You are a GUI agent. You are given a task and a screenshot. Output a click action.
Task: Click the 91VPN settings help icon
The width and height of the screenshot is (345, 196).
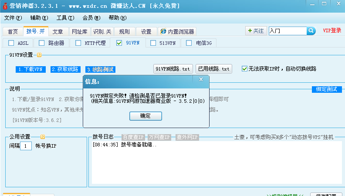click(39, 55)
